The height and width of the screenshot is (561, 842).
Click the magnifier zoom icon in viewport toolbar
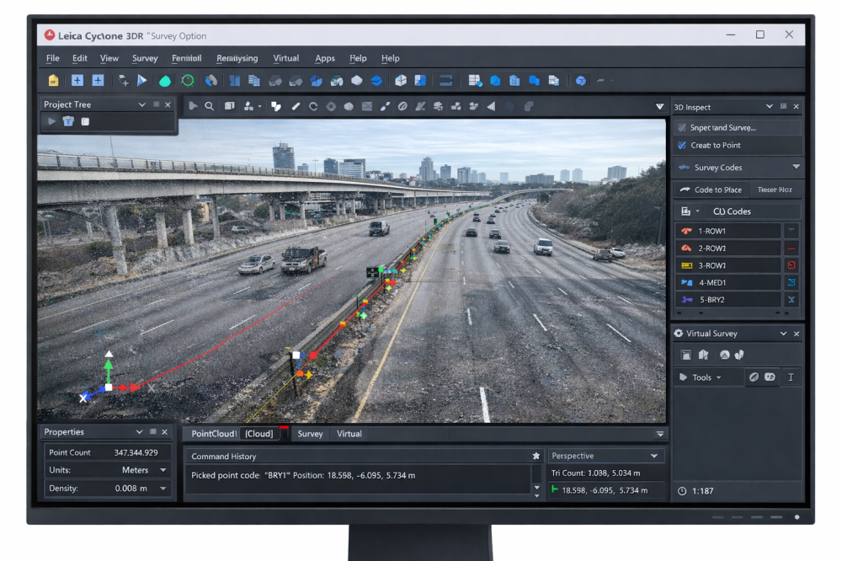coord(210,106)
